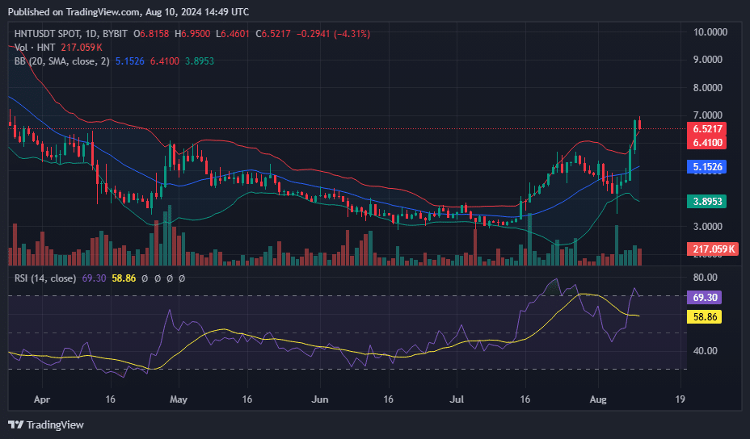Click the 3.0000 price axis label
The image size is (750, 439).
coord(708,227)
